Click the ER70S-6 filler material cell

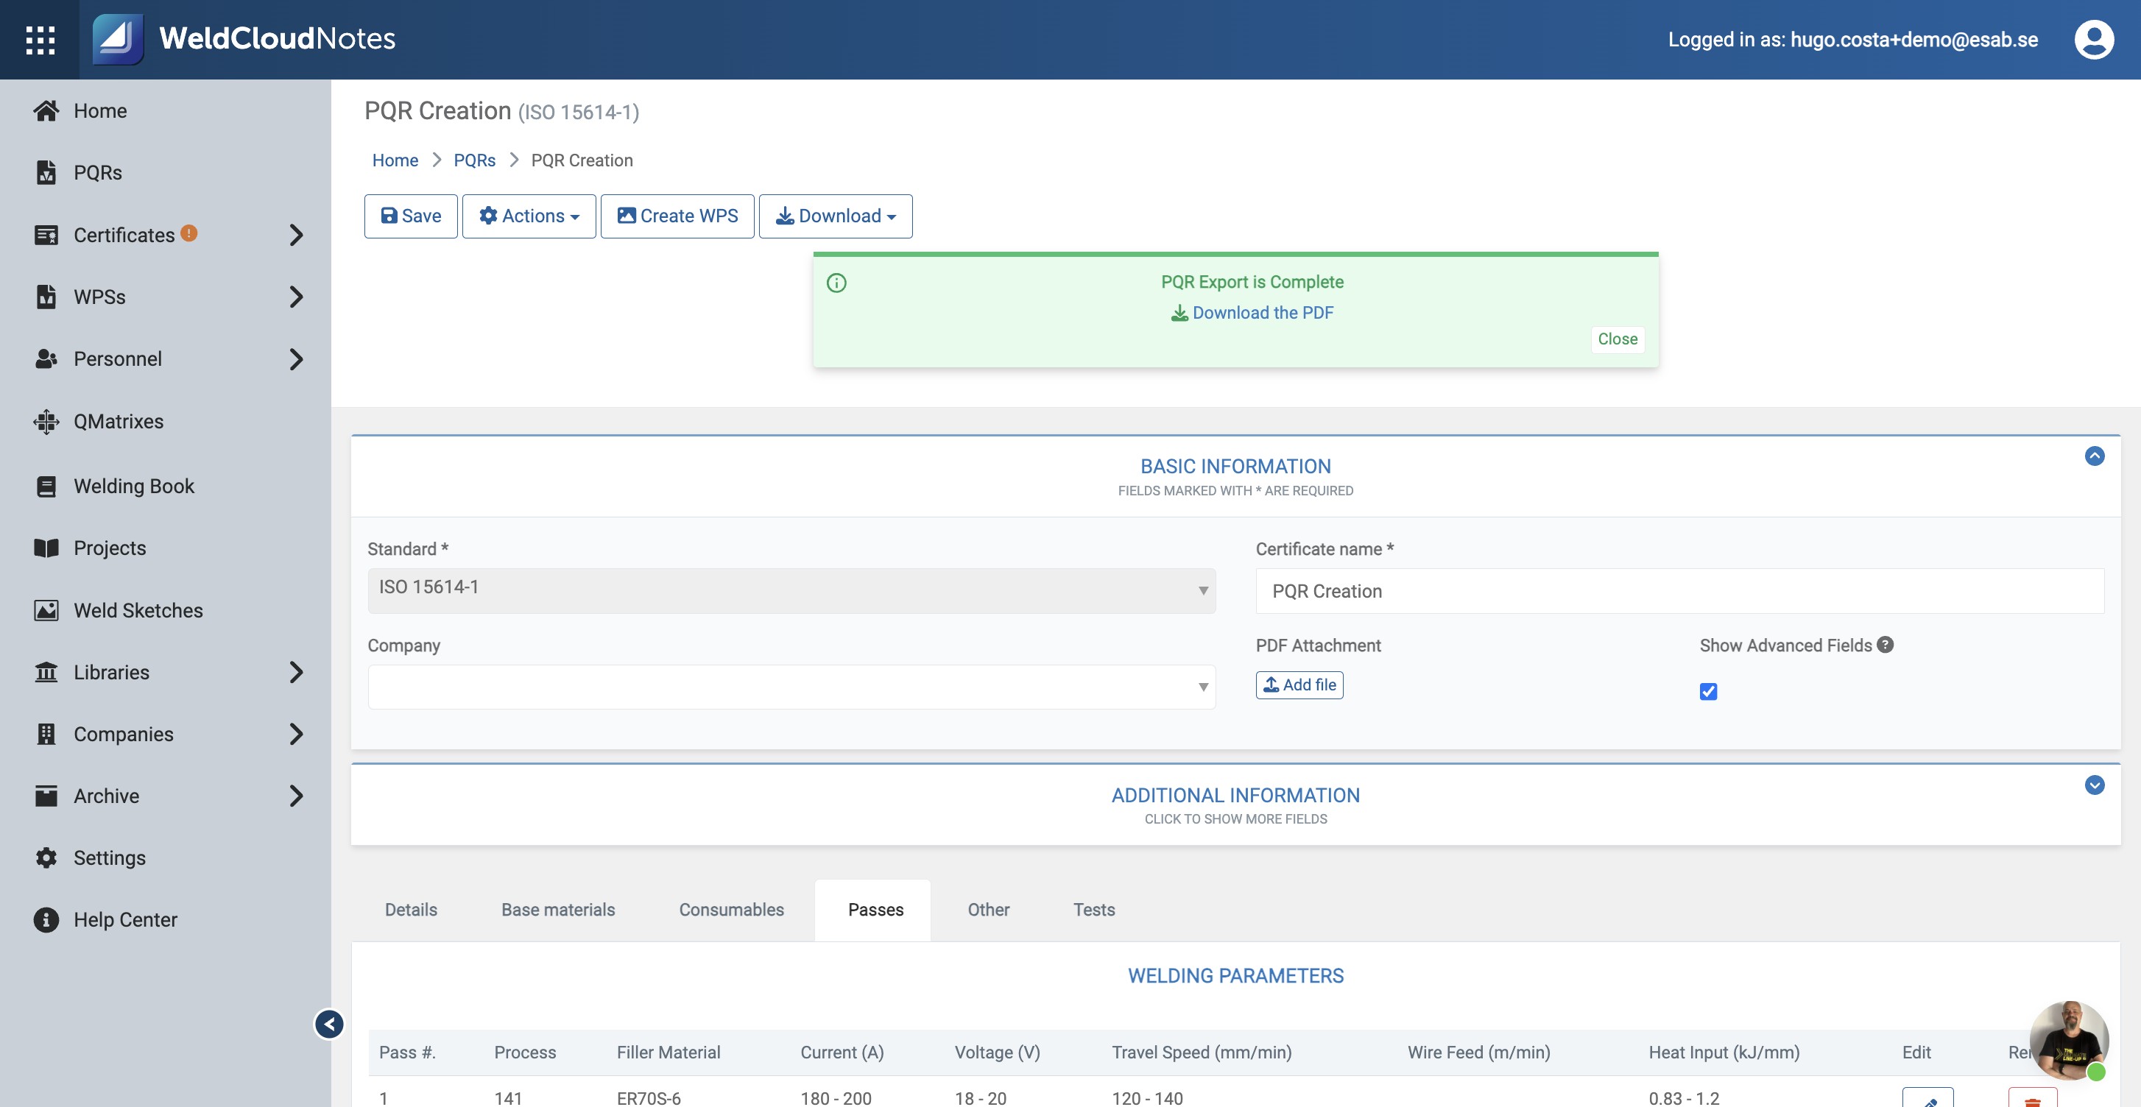[x=649, y=1098]
